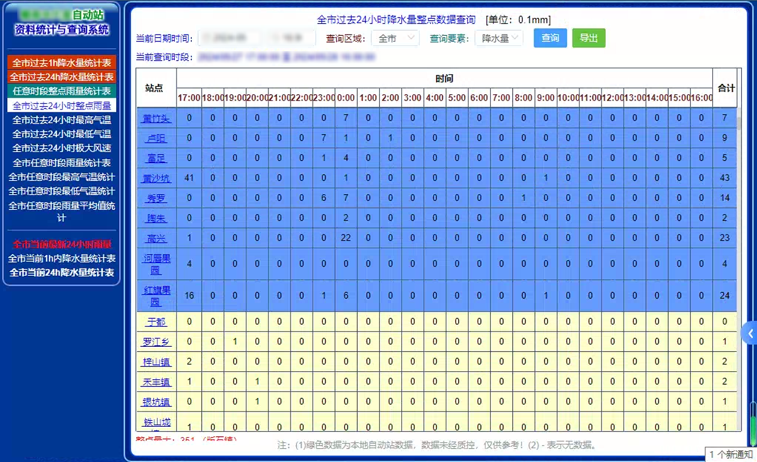Click the 41 value in 黄沙坑 row

(189, 178)
